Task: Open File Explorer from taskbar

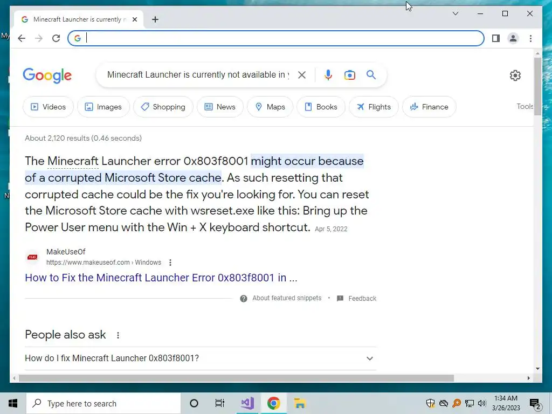Action: tap(300, 403)
